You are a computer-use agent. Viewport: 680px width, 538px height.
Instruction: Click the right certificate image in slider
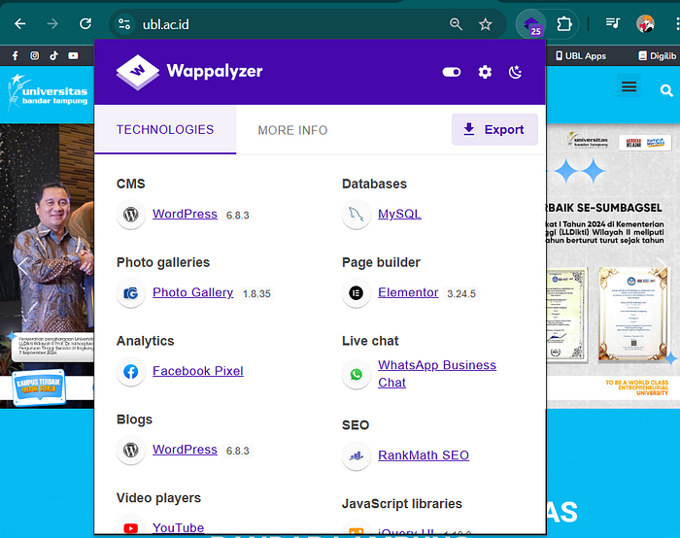tap(632, 314)
